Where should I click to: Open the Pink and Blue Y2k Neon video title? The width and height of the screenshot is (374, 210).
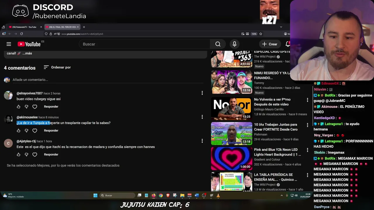(x=277, y=152)
